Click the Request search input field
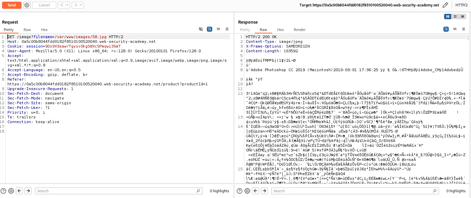The height and width of the screenshot is (198, 471). (119, 191)
